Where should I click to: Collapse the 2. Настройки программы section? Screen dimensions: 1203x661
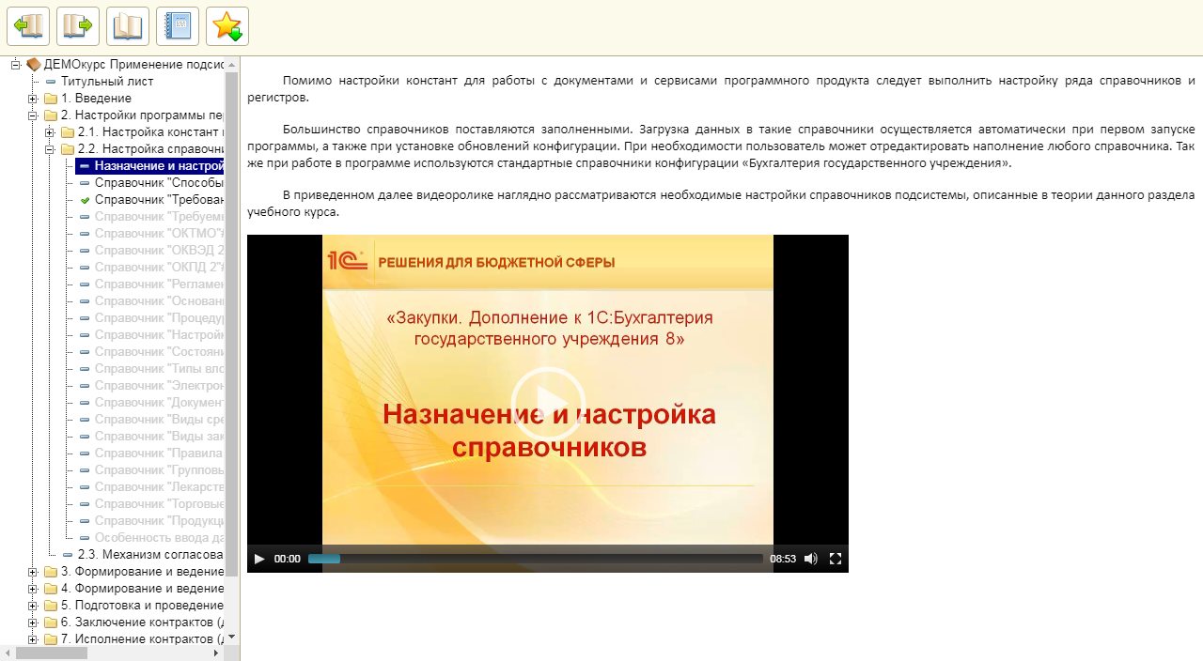click(33, 115)
